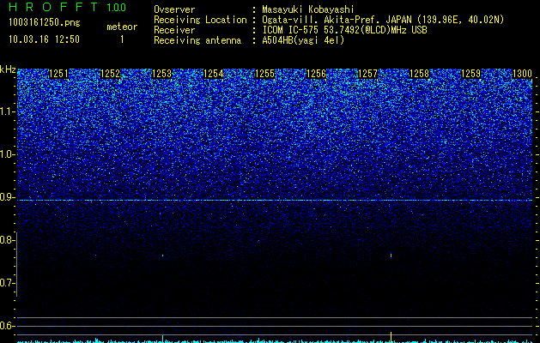Select the A504HB(yagi 4el) antenna text
Image resolution: width=540 pixels, height=343 pixels.
tap(303, 40)
